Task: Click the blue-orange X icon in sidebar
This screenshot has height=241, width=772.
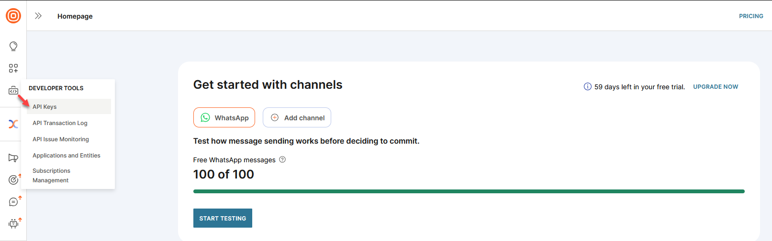Action: (x=13, y=124)
